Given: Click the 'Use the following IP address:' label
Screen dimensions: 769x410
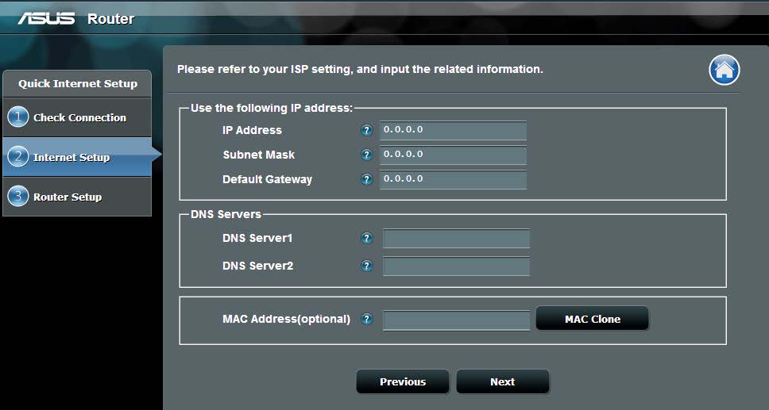Looking at the screenshot, I should [x=271, y=108].
